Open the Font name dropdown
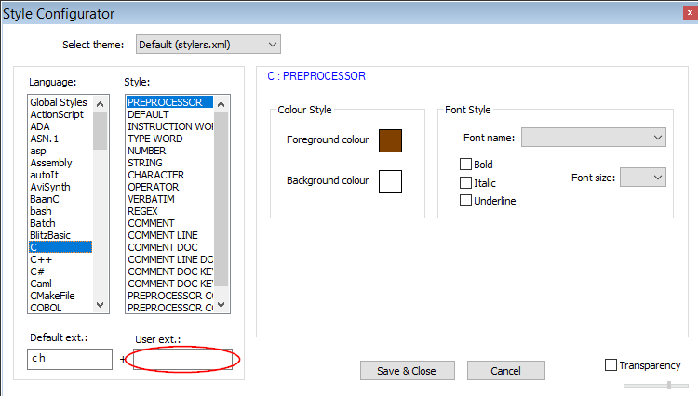The width and height of the screenshot is (698, 396). tap(594, 138)
